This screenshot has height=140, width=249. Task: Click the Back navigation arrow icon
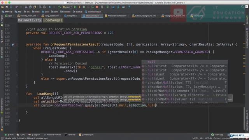[50, 7]
